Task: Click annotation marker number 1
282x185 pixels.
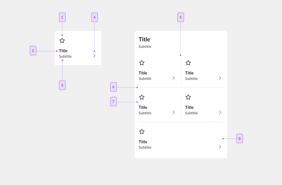Action: [62, 17]
